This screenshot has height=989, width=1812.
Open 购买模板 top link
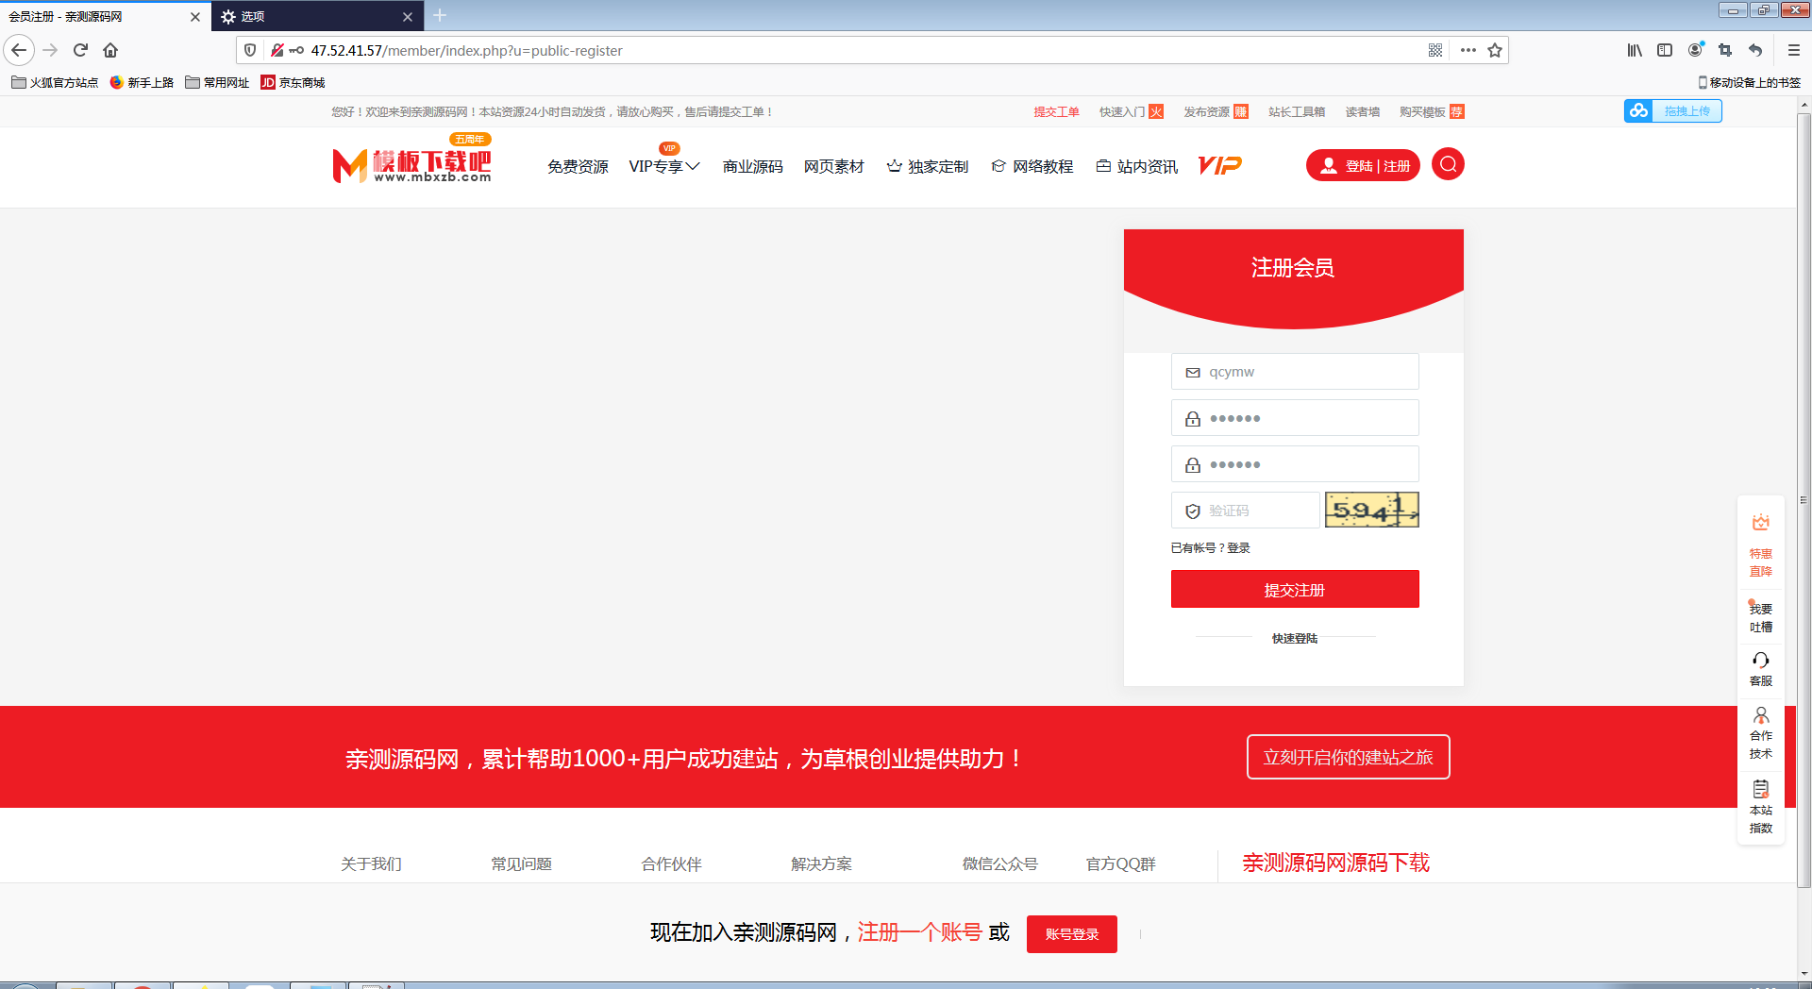1432,111
